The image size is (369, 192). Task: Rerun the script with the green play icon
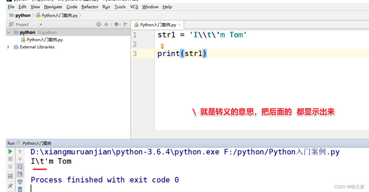tap(10, 151)
